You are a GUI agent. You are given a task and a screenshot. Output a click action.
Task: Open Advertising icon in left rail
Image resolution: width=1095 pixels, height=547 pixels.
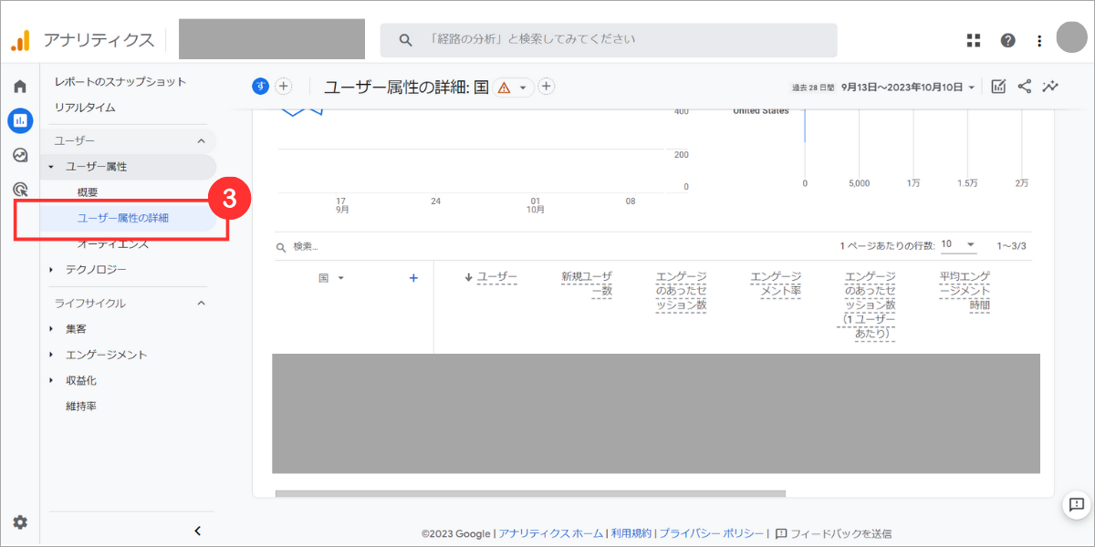[20, 190]
